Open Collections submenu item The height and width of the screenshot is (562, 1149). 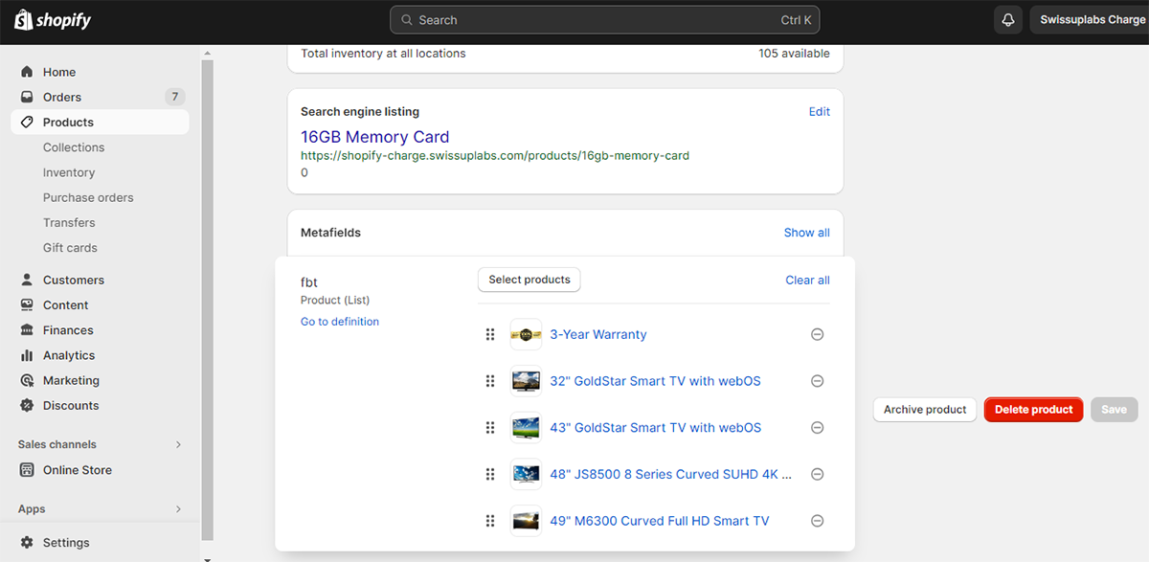pos(74,147)
